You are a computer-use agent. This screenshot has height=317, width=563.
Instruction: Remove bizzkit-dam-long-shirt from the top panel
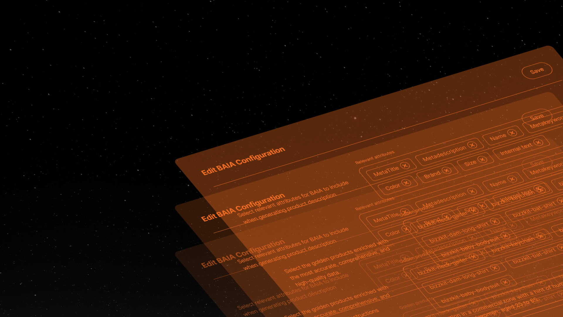(x=495, y=221)
